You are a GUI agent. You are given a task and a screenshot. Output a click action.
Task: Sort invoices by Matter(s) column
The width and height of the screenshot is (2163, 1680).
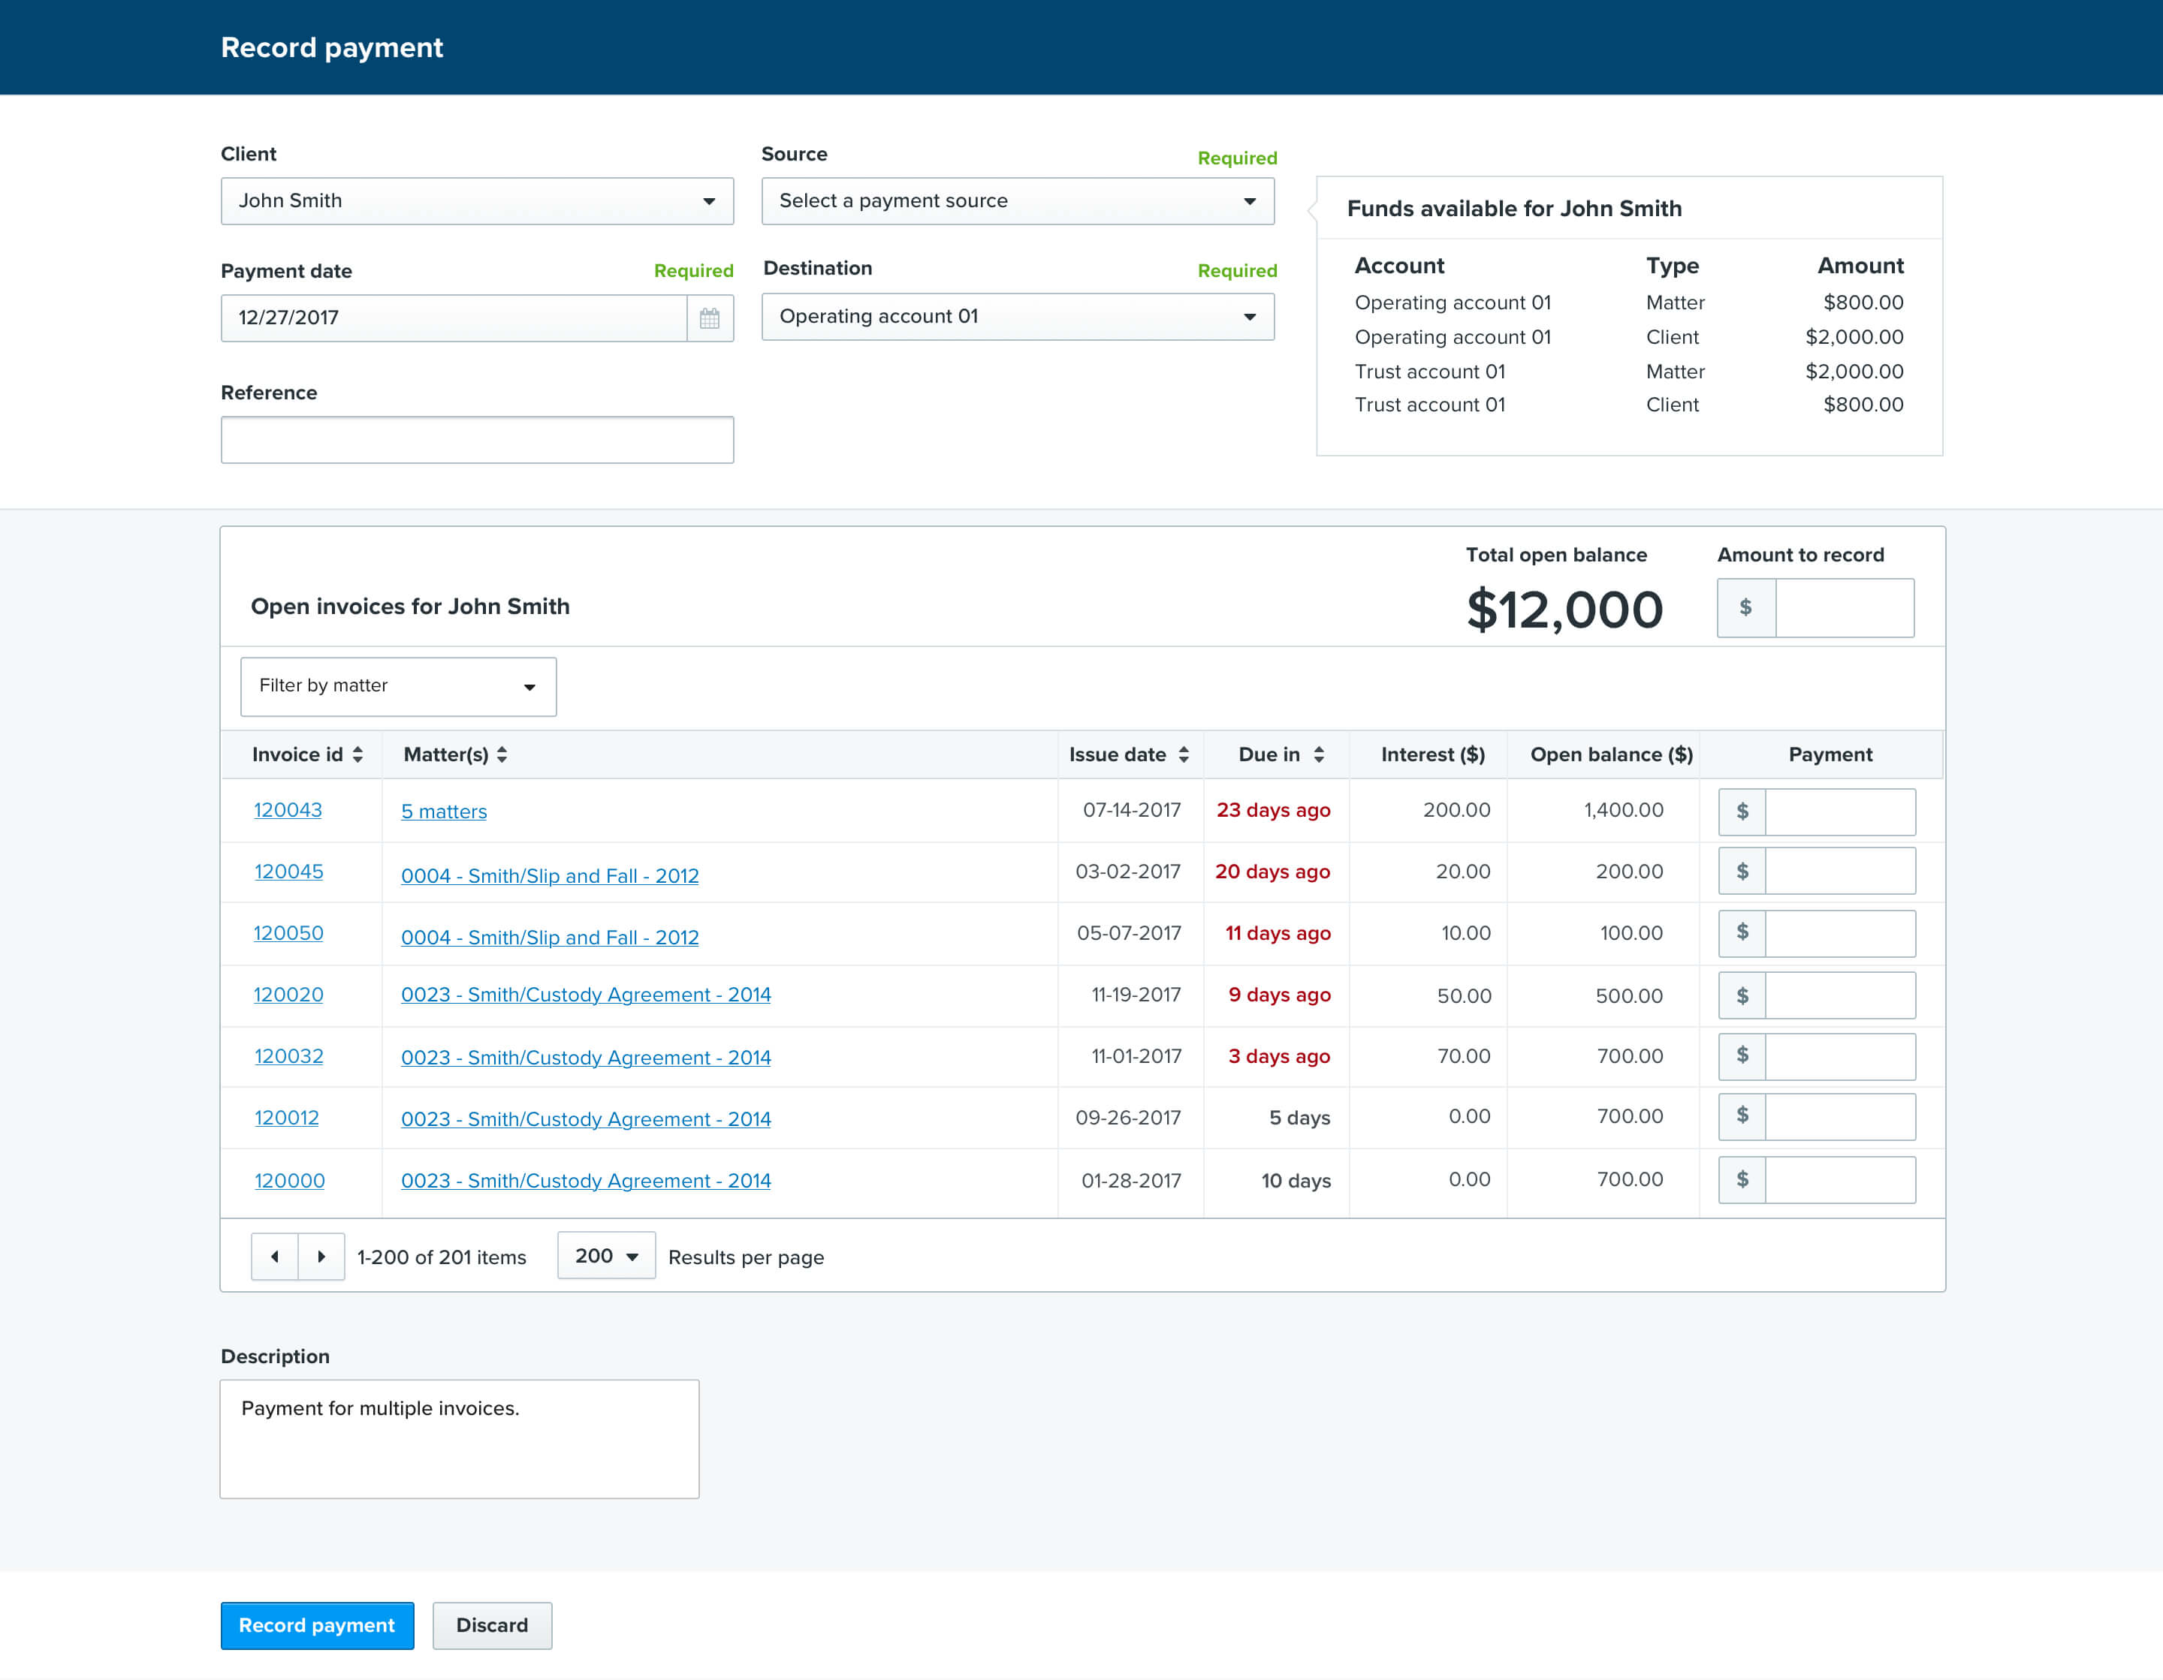pos(502,754)
